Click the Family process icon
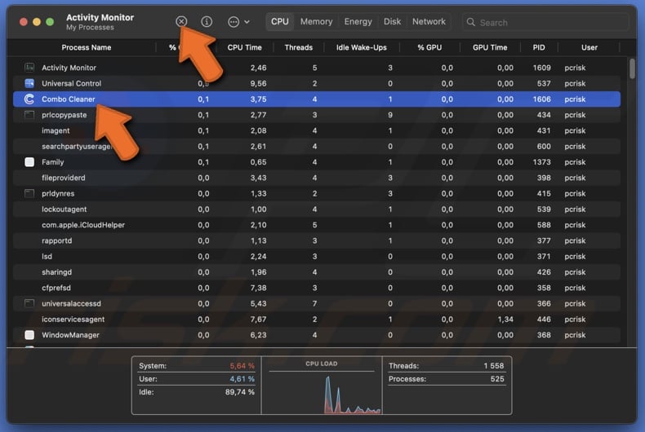 pos(29,161)
